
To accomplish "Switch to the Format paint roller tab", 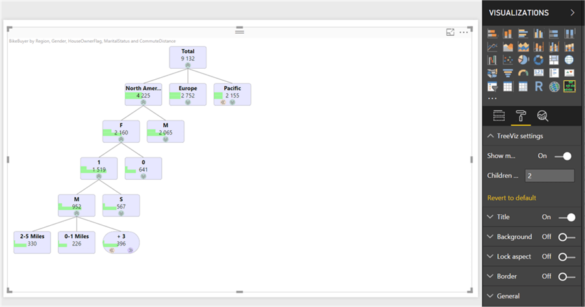I will [521, 116].
